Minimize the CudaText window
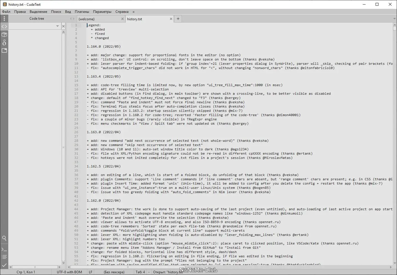Image resolution: width=397 pixels, height=275 pixels. 364,4
